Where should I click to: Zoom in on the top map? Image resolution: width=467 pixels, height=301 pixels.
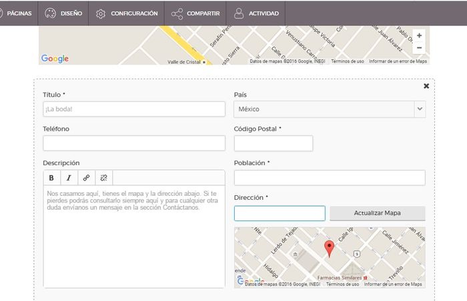419,36
